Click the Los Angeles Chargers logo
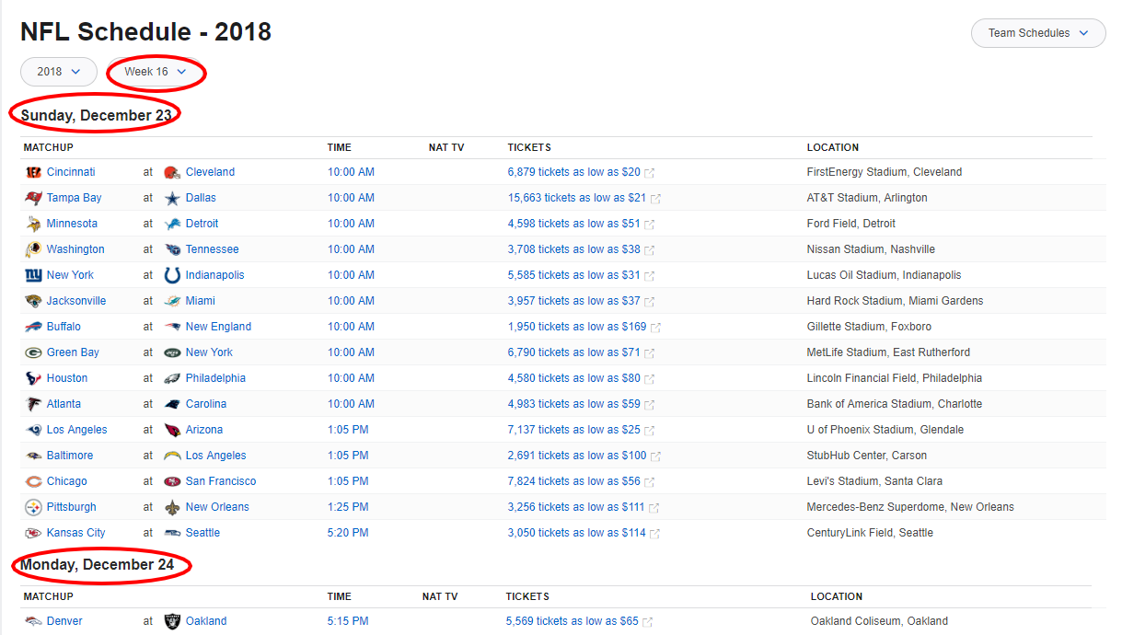Viewport: 1122px width, 635px height. 172,456
